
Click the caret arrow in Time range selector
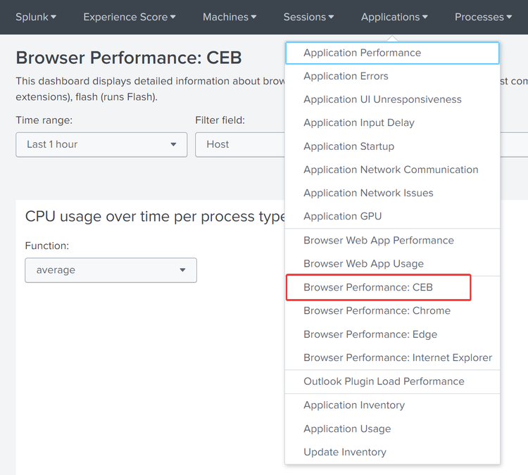pyautogui.click(x=173, y=144)
